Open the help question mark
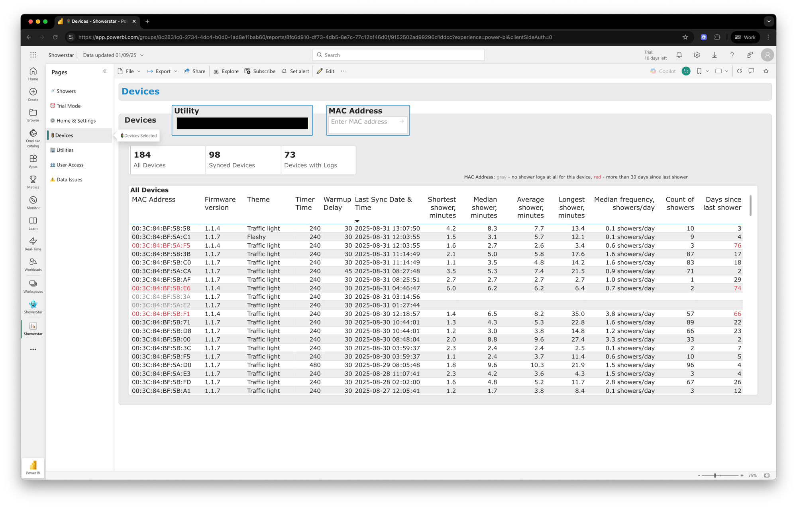The image size is (797, 507). point(732,55)
